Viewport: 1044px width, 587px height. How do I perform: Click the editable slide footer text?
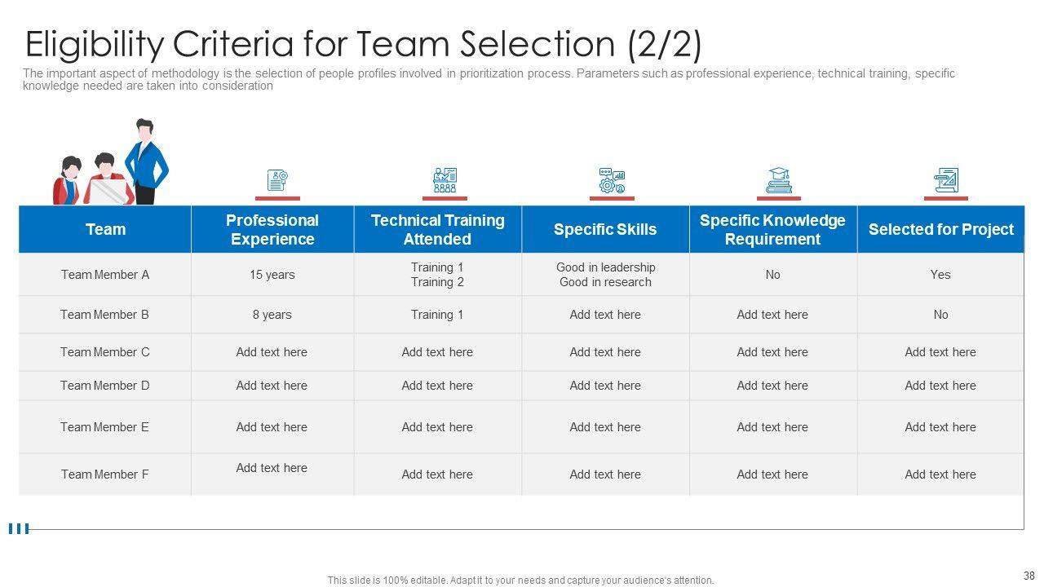point(520,580)
